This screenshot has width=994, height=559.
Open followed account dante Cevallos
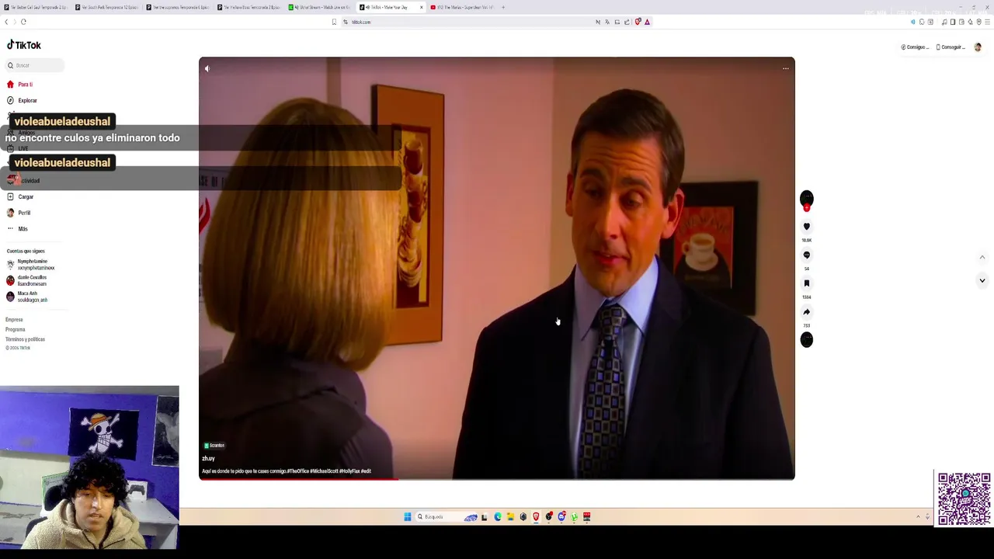27,280
